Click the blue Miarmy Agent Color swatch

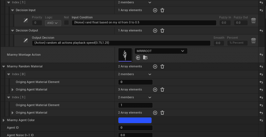(135, 120)
